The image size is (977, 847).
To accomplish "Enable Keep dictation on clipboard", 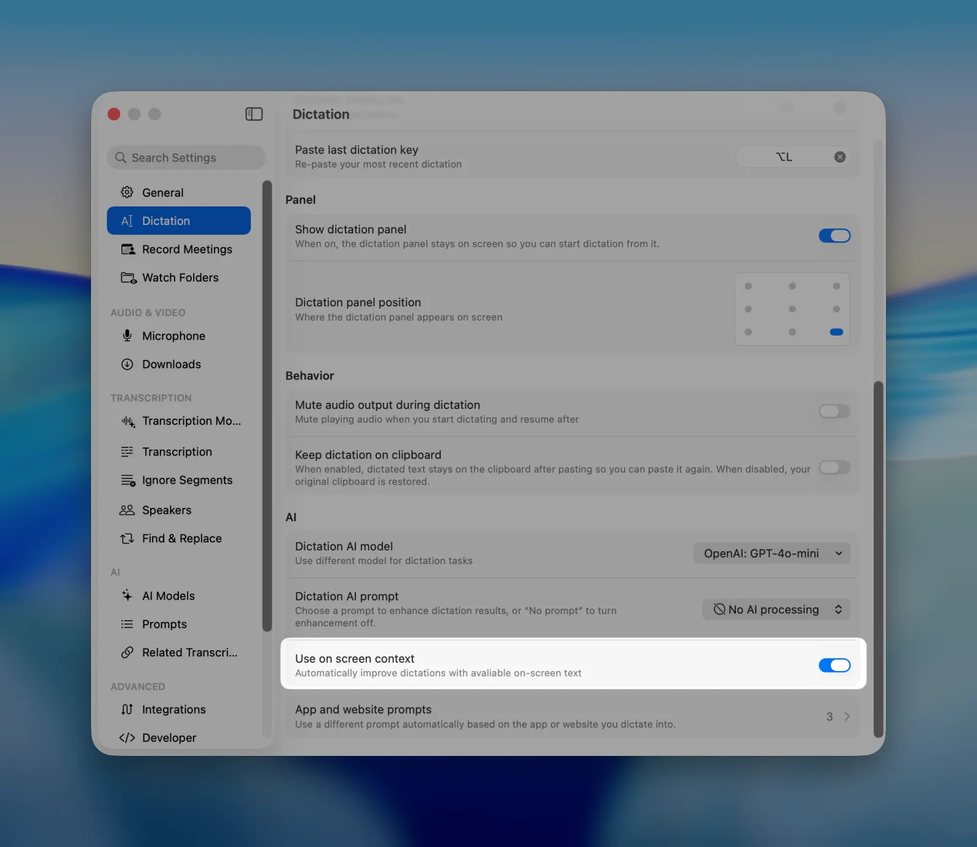I will click(x=834, y=468).
